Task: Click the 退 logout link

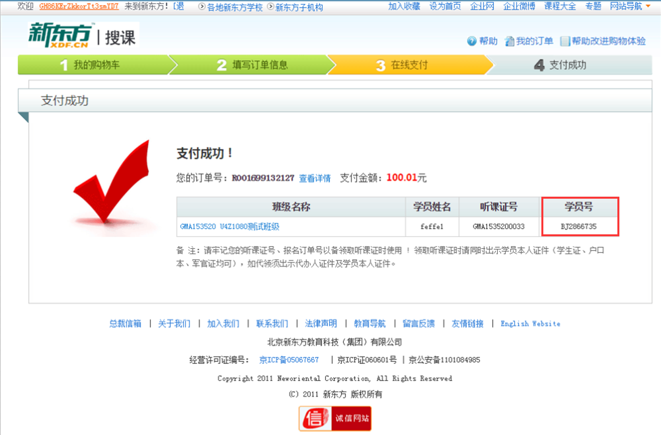Action: click(x=180, y=7)
